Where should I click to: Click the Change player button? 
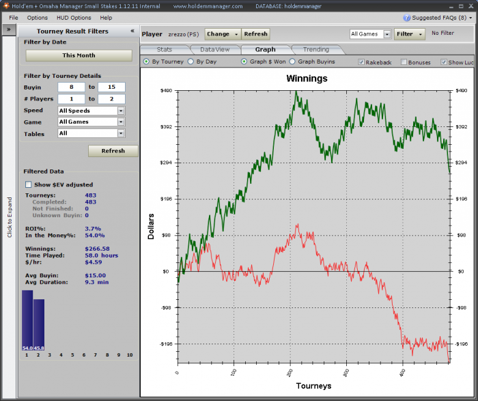[223, 33]
